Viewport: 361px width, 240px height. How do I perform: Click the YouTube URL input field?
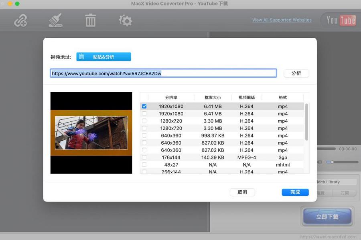pyautogui.click(x=163, y=73)
